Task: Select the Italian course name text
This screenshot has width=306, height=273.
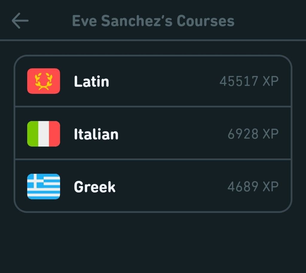Action: [x=96, y=134]
